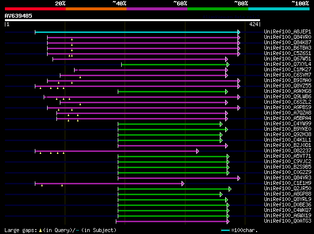Click the purple O82237 alignment bar
Screen dimensions: 314x234
click(116, 151)
